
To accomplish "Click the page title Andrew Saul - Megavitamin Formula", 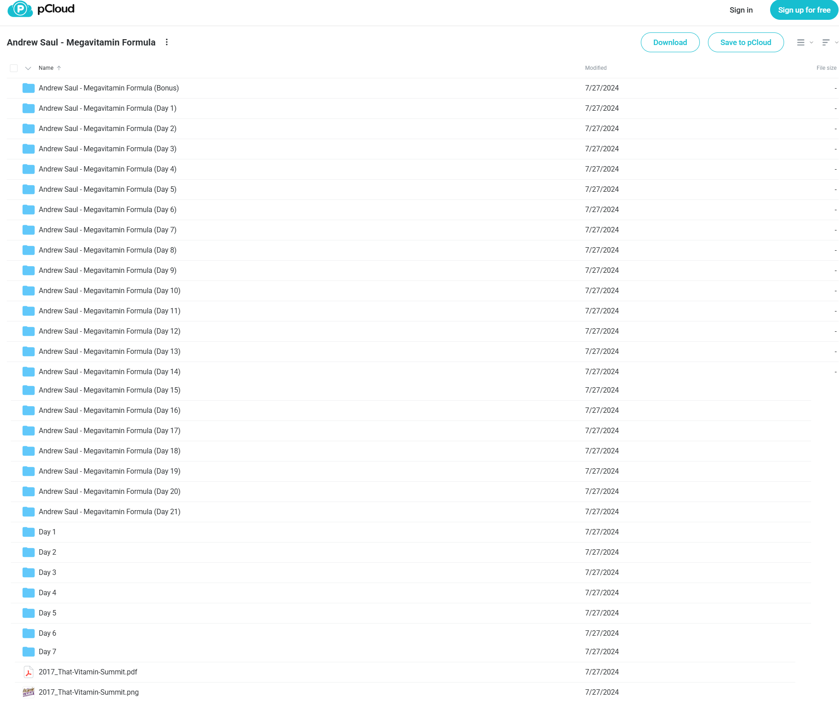I will pyautogui.click(x=81, y=42).
